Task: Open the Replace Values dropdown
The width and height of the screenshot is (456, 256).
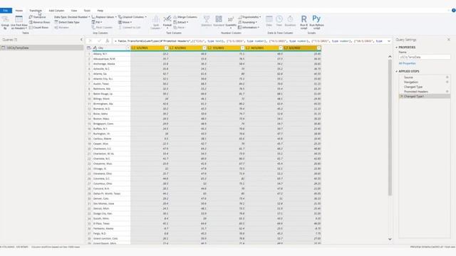Action: 104,17
